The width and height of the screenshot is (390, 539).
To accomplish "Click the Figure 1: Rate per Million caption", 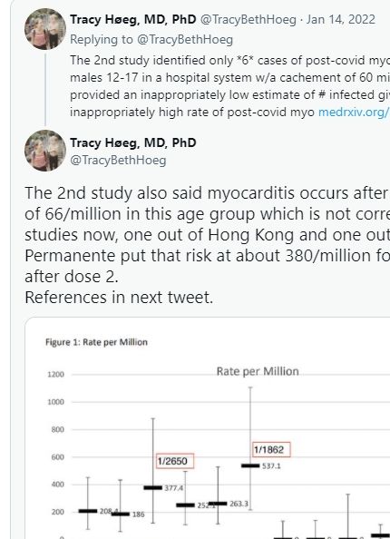I will pyautogui.click(x=96, y=342).
